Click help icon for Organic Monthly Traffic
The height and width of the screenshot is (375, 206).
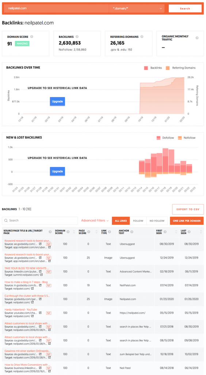click(197, 38)
